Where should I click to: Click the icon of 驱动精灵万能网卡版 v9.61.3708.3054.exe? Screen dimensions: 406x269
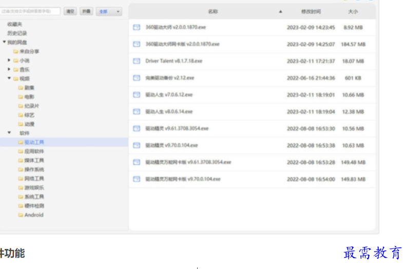click(137, 162)
